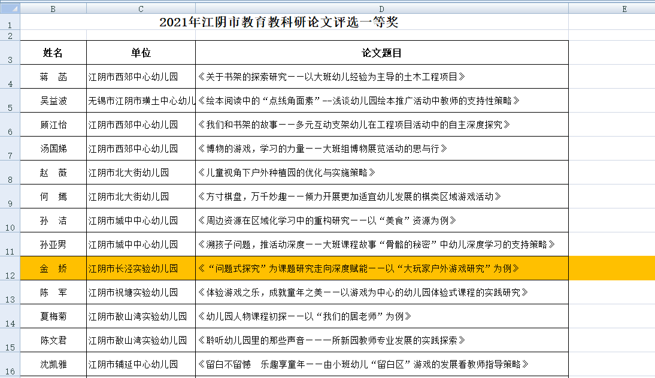Screen dimensions: 655x378
Task: Select column C header
Action: [x=141, y=9]
